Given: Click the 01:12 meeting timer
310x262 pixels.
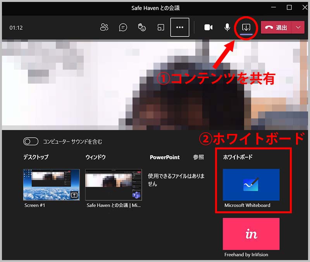Looking at the screenshot, I should click(x=16, y=27).
